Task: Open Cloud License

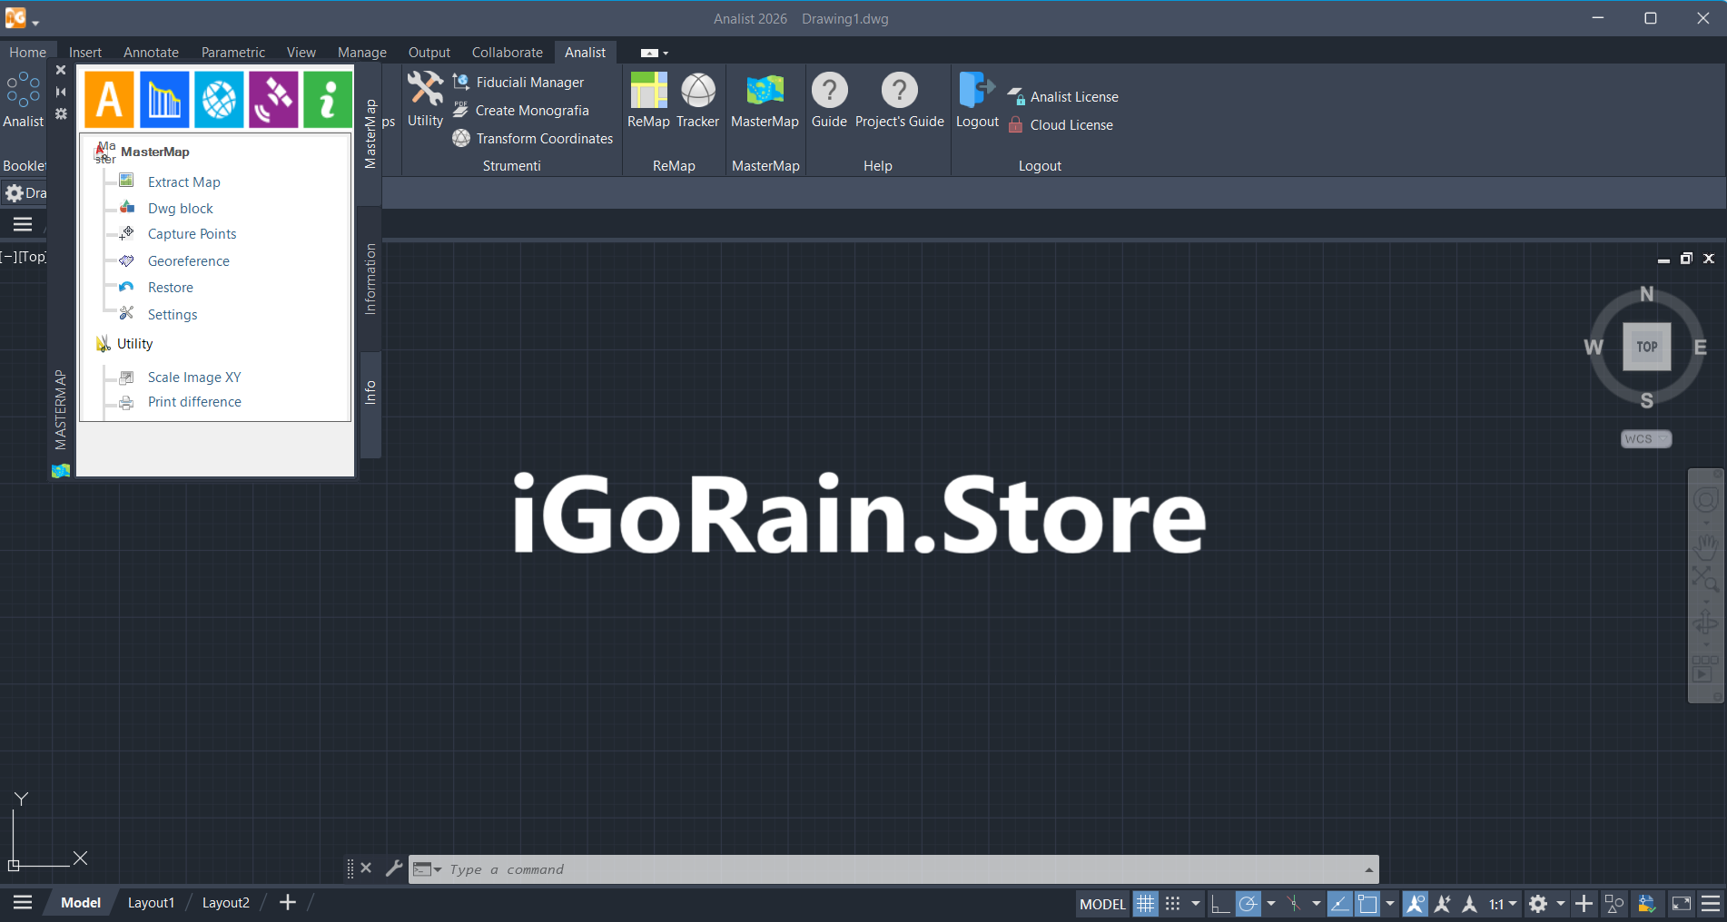Action: (1071, 125)
